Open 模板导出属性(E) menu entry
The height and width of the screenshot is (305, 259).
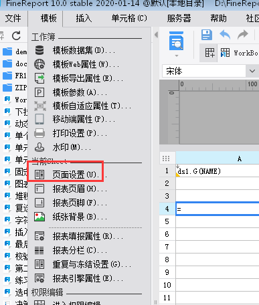[88, 78]
